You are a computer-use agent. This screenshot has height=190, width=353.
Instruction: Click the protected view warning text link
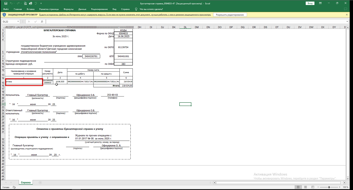[x=125, y=15]
